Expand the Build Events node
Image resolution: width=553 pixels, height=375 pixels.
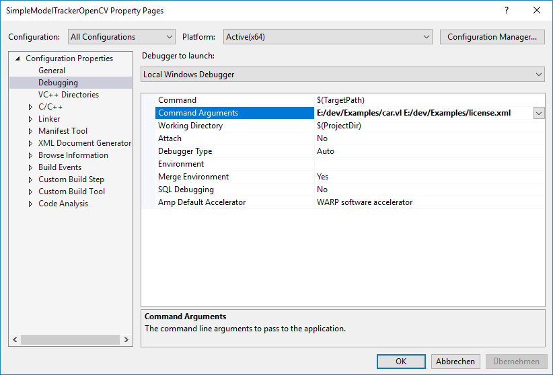(x=31, y=167)
